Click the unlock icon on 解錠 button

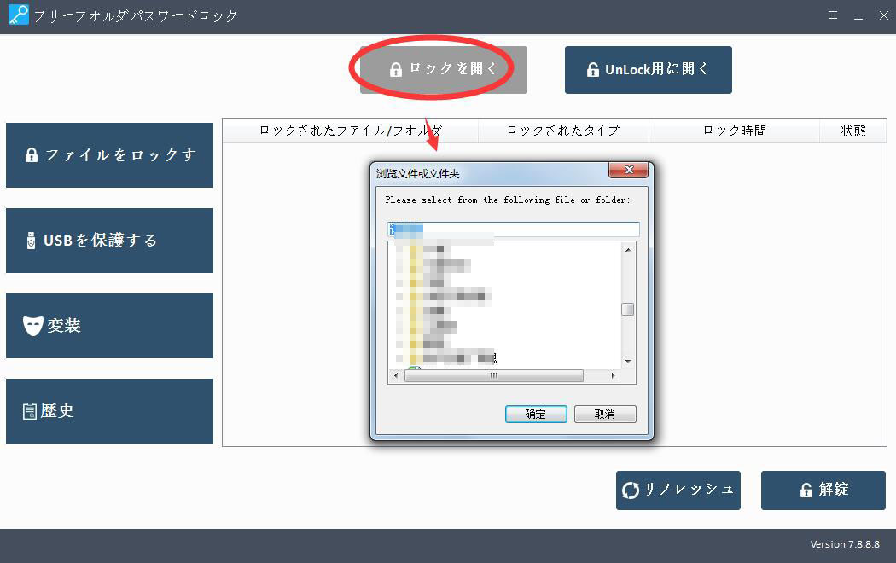click(806, 490)
